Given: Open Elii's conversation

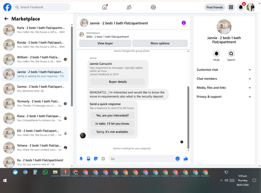Looking at the screenshot, I should (x=35, y=133).
